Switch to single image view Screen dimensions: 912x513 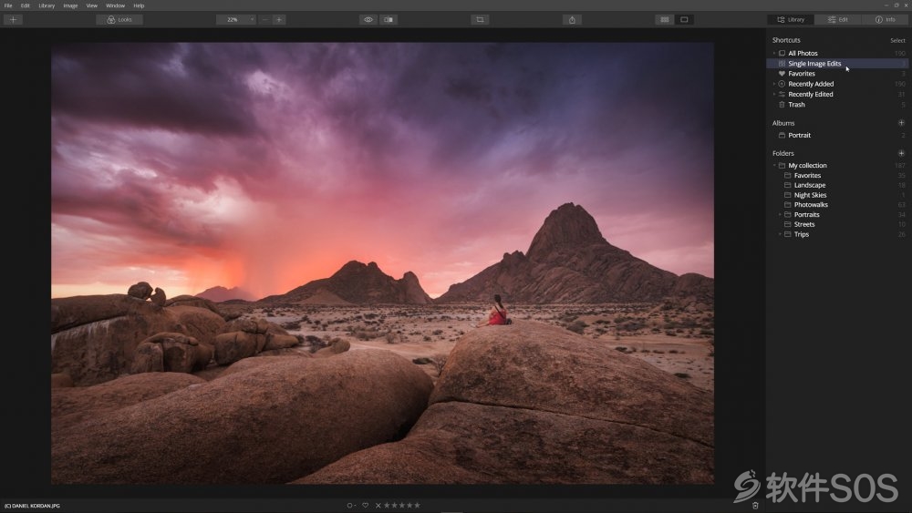pyautogui.click(x=685, y=20)
